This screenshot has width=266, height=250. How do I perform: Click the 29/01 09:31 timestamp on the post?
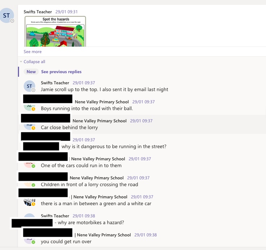[66, 12]
